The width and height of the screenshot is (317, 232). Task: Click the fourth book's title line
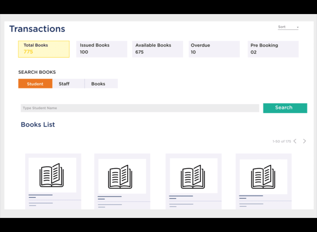tap(251, 195)
